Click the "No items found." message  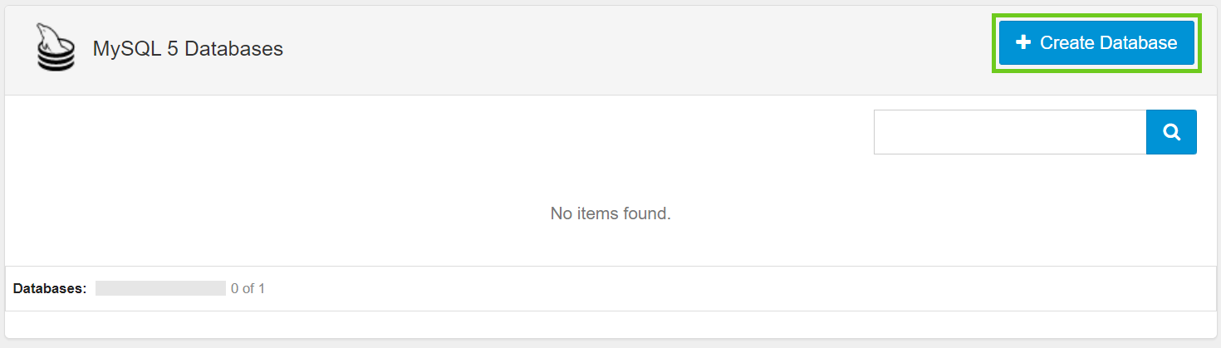click(610, 213)
